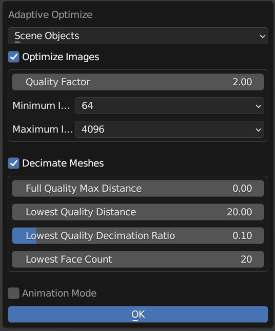
Task: Enable the Animation Mode checkbox
Action: (14, 293)
